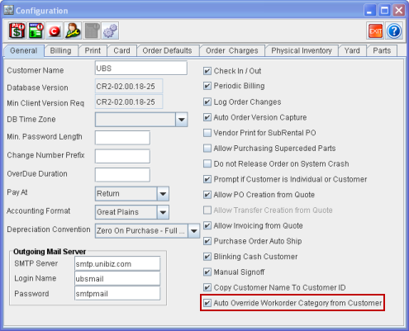
Task: Check Do not Release Order on System Crash
Action: (x=207, y=163)
